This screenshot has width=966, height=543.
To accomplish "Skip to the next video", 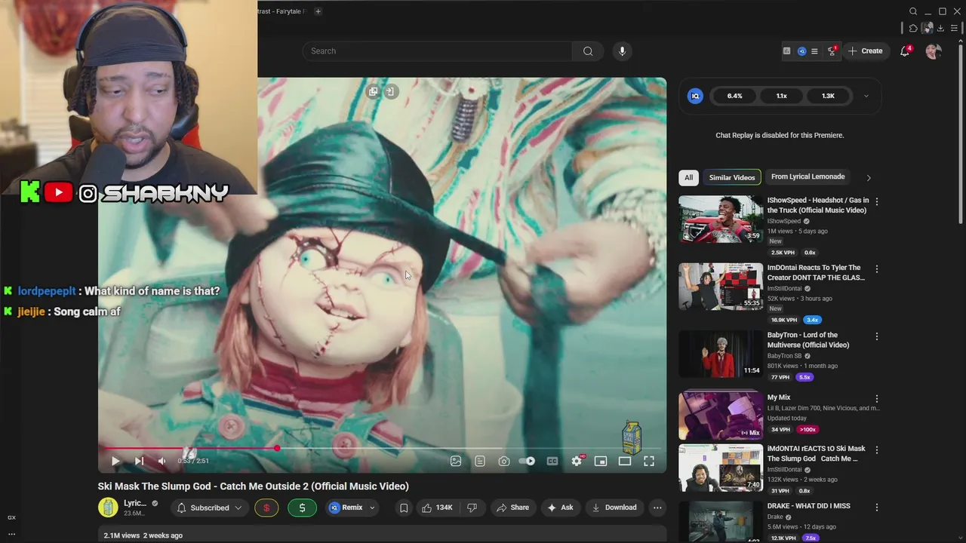I will click(x=139, y=461).
